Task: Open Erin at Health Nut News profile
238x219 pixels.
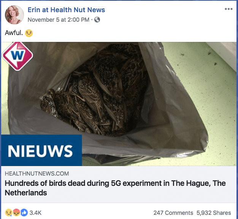Action: pyautogui.click(x=66, y=10)
